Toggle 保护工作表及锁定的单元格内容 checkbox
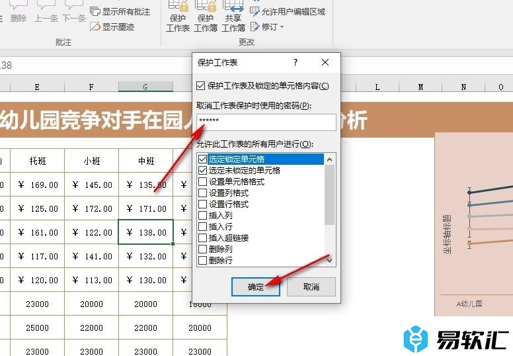Viewport: 513px width, 356px height. click(200, 86)
